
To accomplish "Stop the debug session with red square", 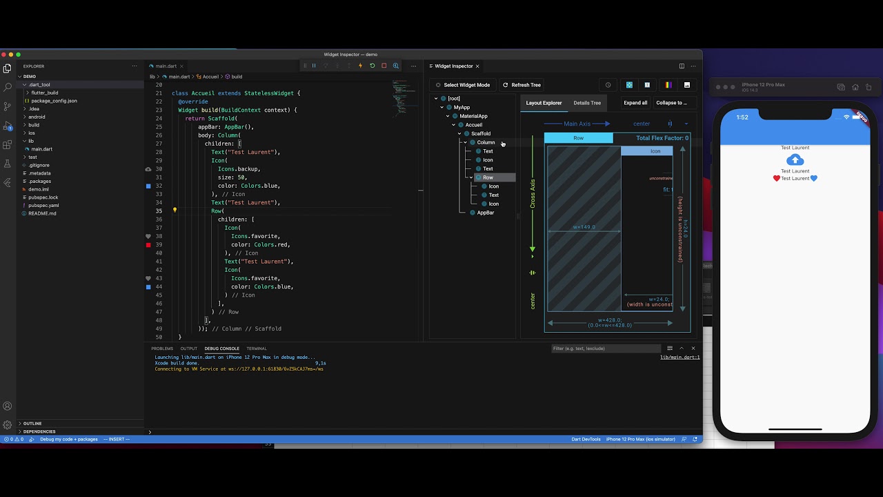I will coord(384,66).
